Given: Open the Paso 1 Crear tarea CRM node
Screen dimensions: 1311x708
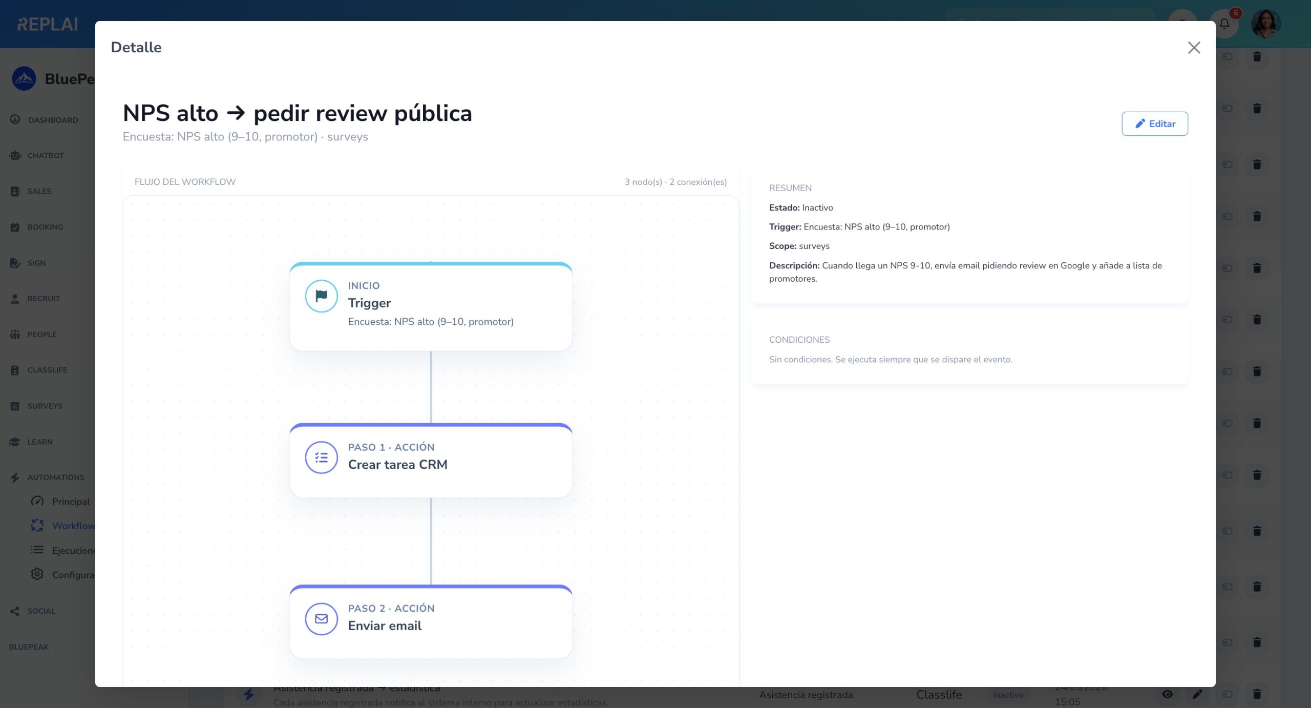Looking at the screenshot, I should coord(431,460).
